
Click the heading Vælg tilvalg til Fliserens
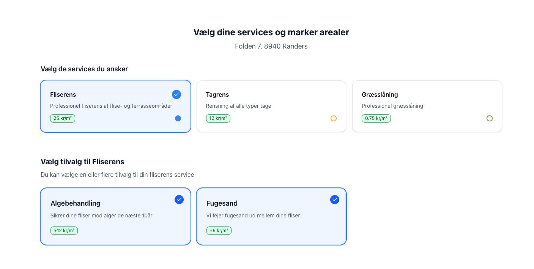point(82,162)
